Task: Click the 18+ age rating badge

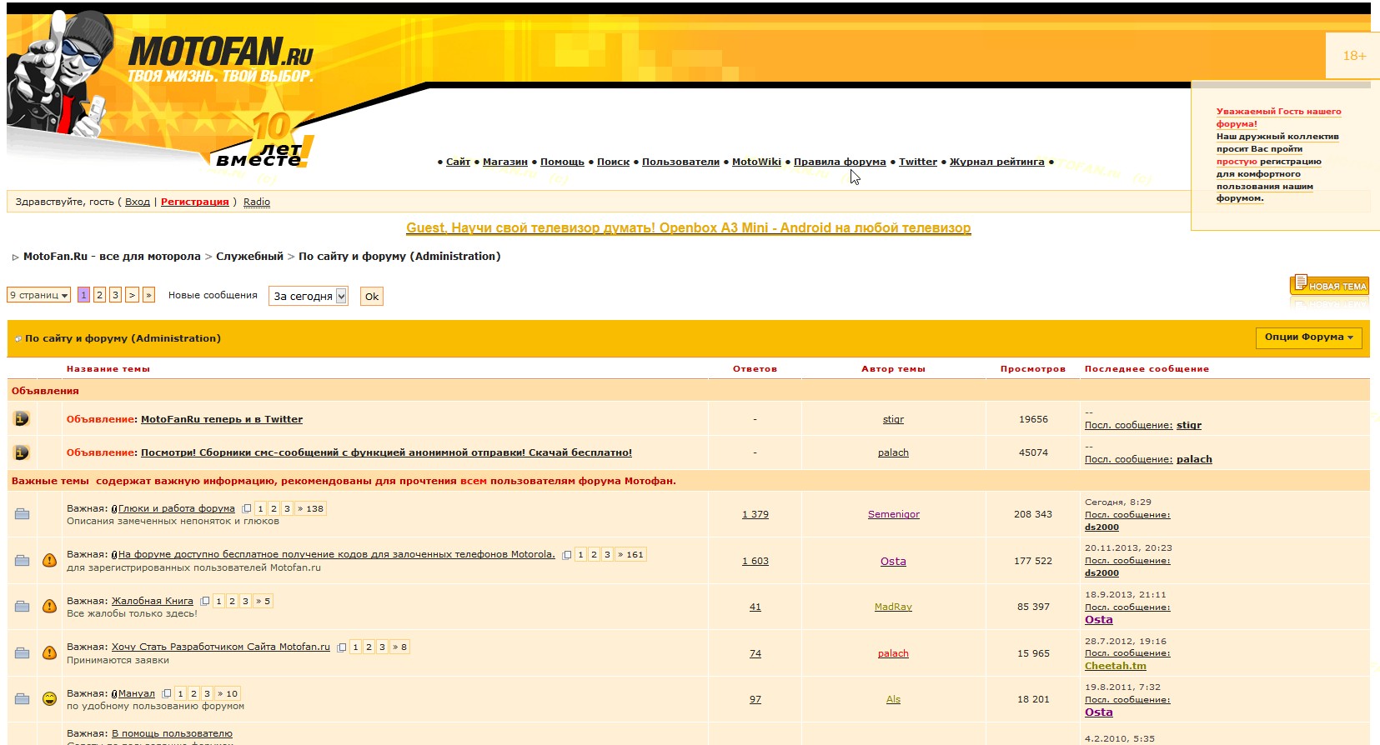Action: (1354, 56)
